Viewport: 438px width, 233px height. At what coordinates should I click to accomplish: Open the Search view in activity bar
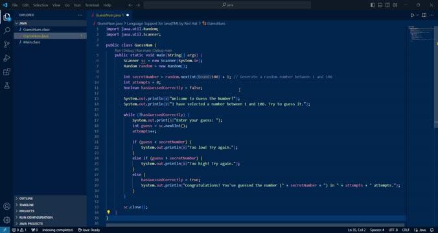pos(6,30)
